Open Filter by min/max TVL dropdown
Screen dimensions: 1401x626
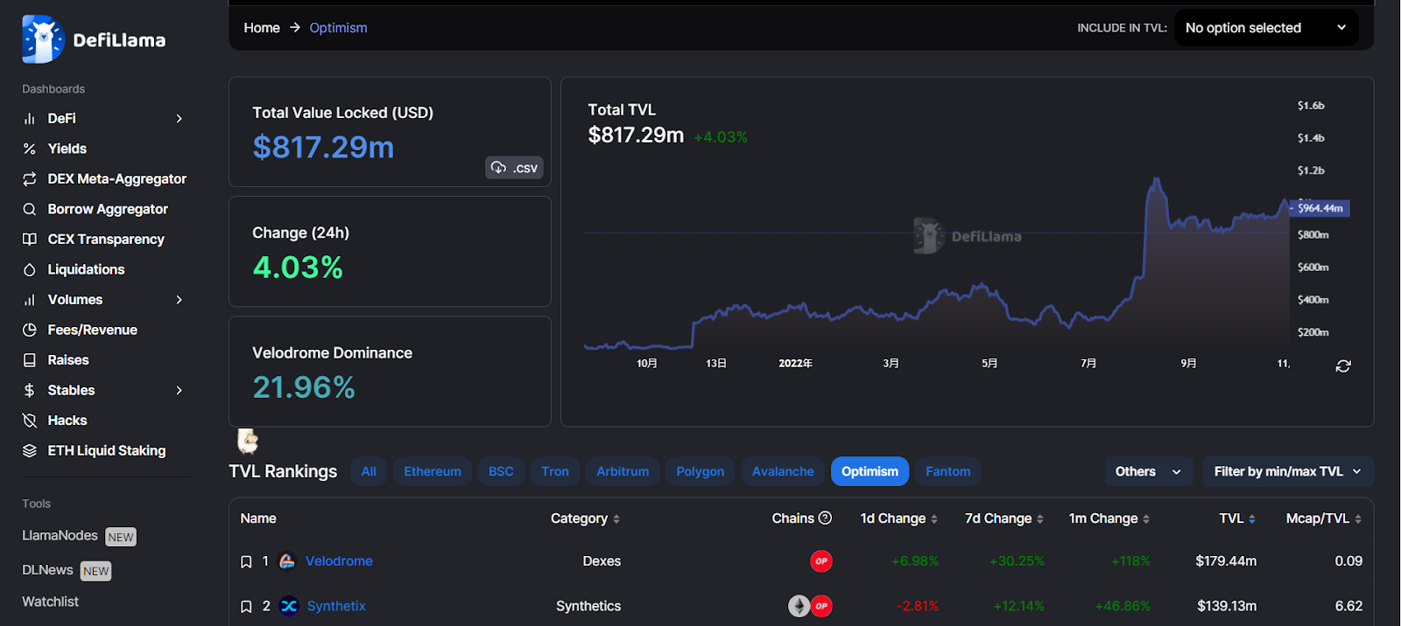tap(1288, 471)
